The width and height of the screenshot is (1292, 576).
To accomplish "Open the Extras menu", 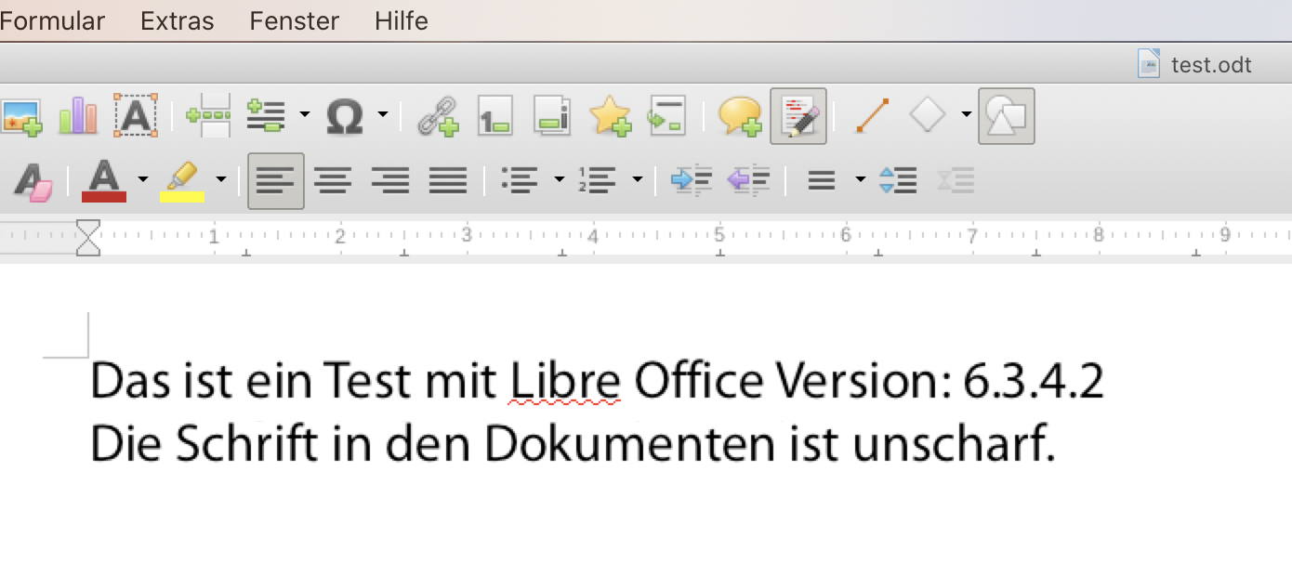I will pos(178,20).
